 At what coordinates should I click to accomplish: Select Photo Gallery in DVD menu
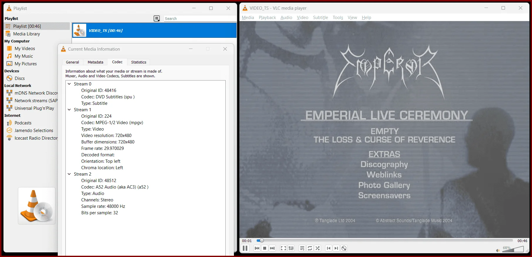coord(384,185)
